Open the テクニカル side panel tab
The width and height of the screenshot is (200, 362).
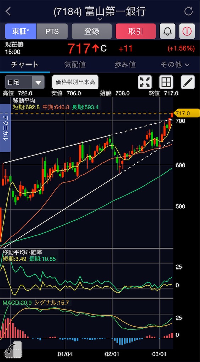coord(6,128)
